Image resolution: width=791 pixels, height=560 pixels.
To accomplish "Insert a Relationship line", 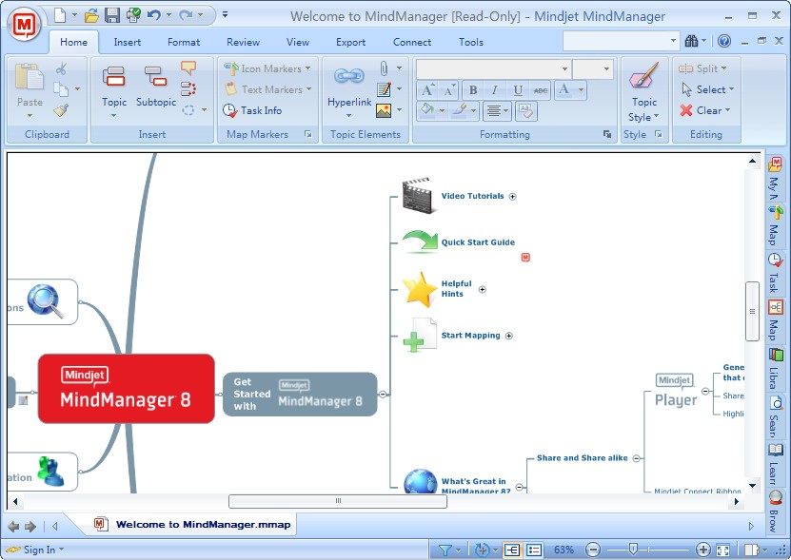I will (x=188, y=89).
